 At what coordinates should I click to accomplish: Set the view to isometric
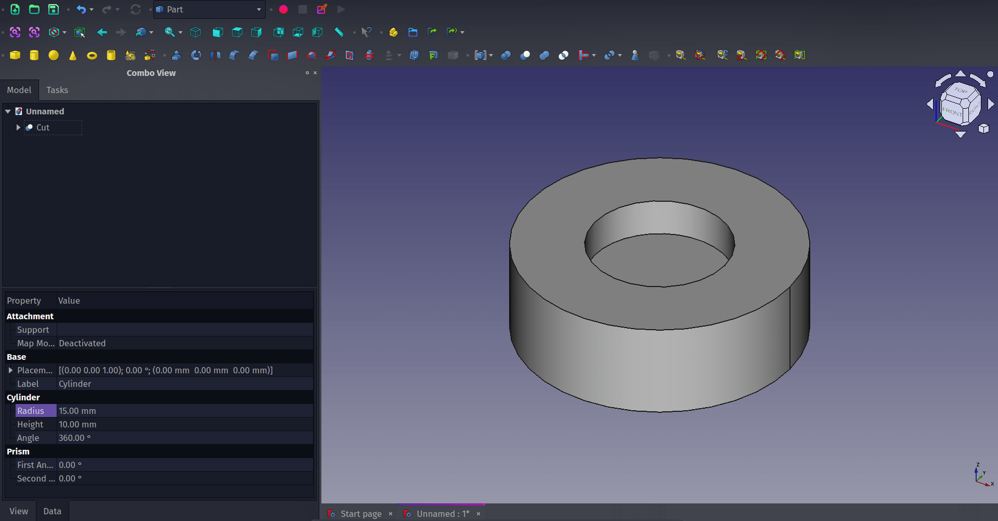(x=196, y=32)
